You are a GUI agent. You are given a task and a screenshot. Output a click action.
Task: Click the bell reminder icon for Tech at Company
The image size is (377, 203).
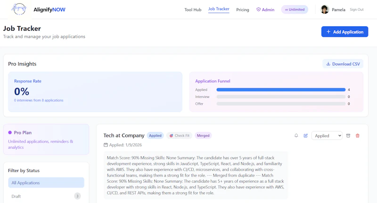296,136
